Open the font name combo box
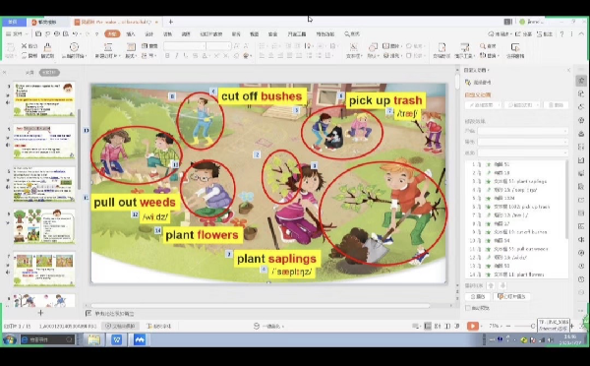Image resolution: width=590 pixels, height=366 pixels. (x=185, y=46)
